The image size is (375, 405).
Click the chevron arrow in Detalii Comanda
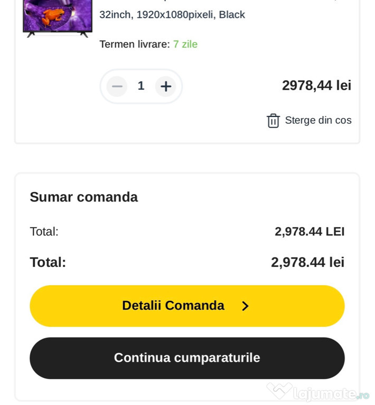coord(245,306)
